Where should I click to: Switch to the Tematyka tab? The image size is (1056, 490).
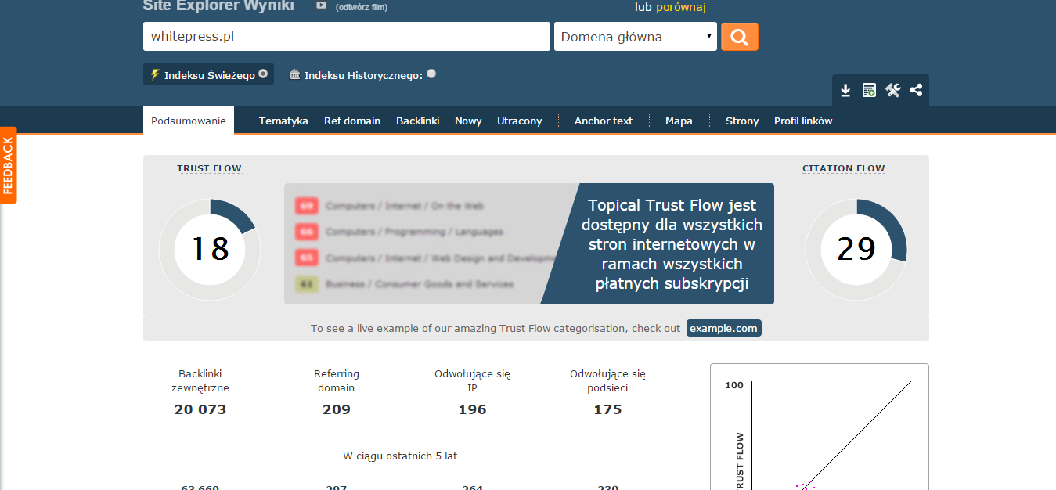pyautogui.click(x=283, y=121)
